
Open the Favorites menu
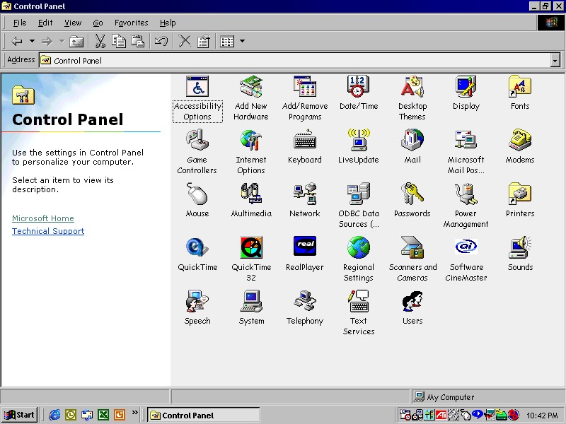[x=131, y=23]
